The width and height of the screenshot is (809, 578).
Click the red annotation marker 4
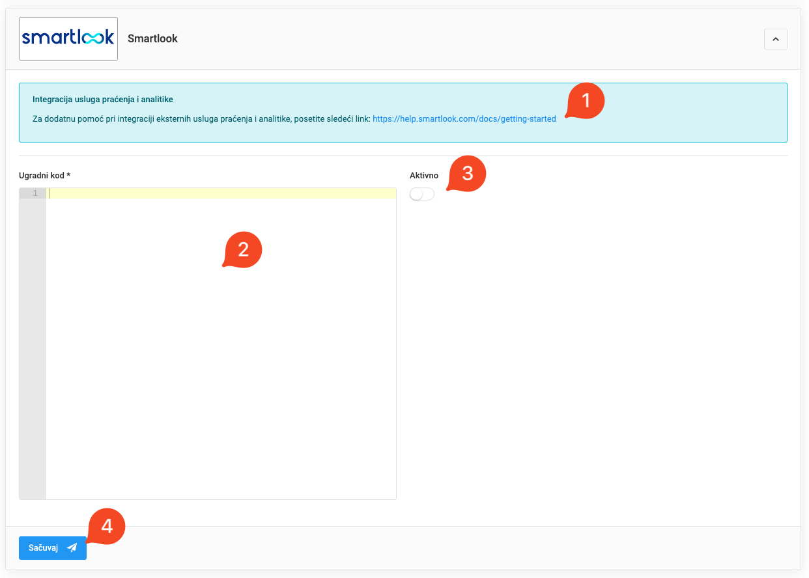[106, 527]
